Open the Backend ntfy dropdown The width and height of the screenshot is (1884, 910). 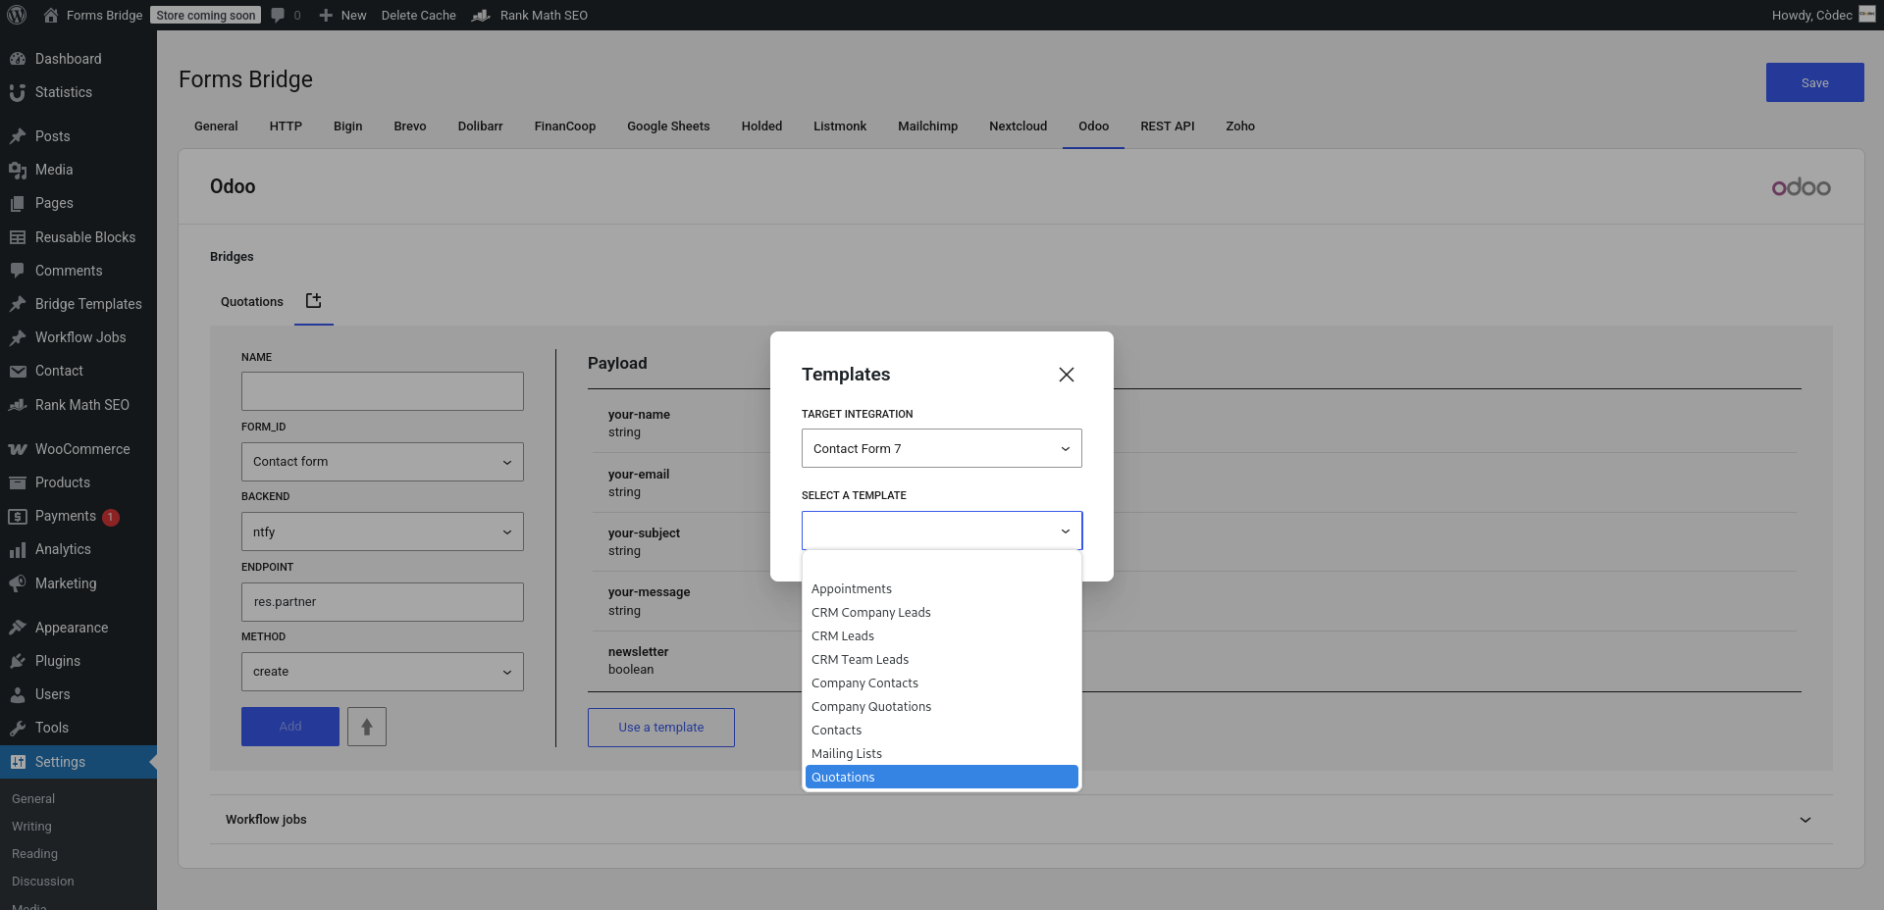point(383,531)
